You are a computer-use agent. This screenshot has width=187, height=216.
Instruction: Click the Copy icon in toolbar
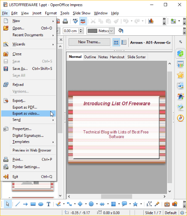coord(101,21)
